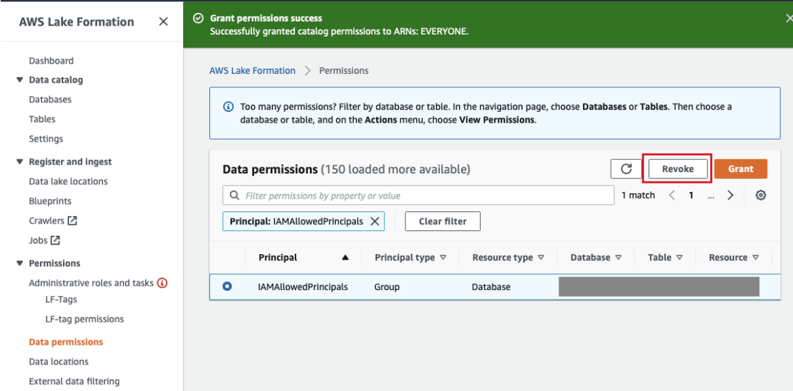This screenshot has height=391, width=793.
Task: Click the 1 match results text
Action: pos(638,195)
